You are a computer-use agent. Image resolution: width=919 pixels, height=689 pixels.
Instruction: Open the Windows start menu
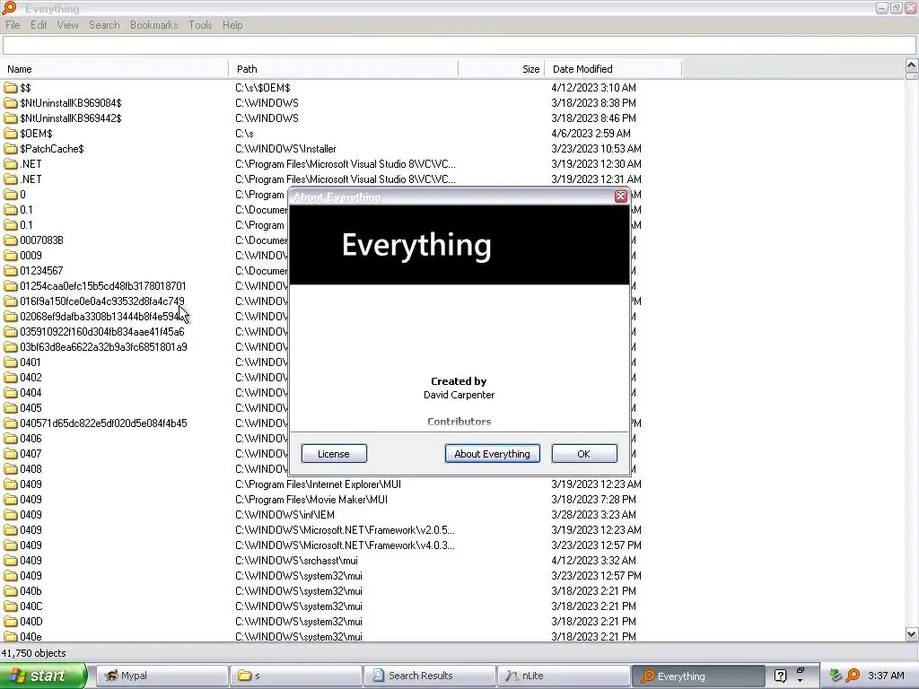tap(43, 676)
